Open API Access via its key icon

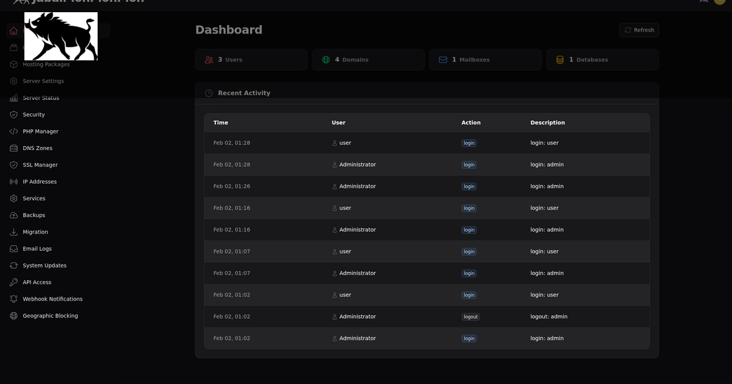tap(13, 282)
